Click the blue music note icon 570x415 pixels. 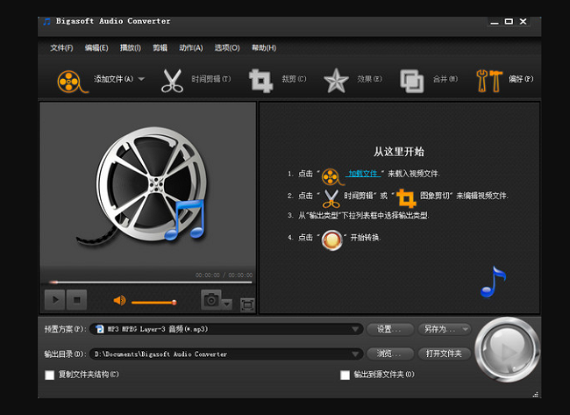tap(494, 282)
